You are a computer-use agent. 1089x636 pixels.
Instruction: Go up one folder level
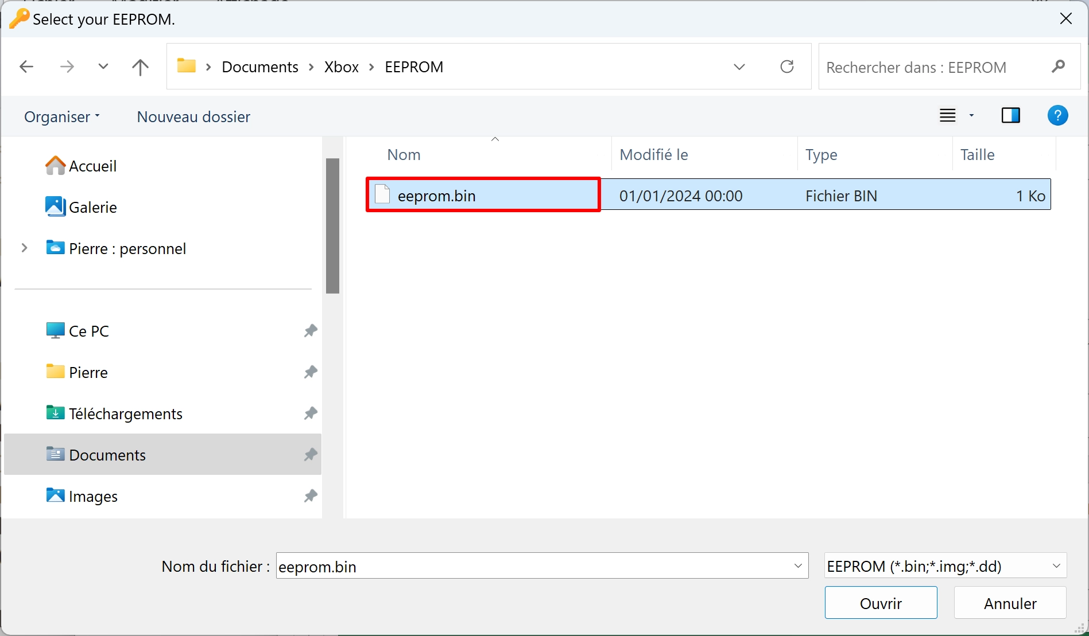tap(140, 67)
